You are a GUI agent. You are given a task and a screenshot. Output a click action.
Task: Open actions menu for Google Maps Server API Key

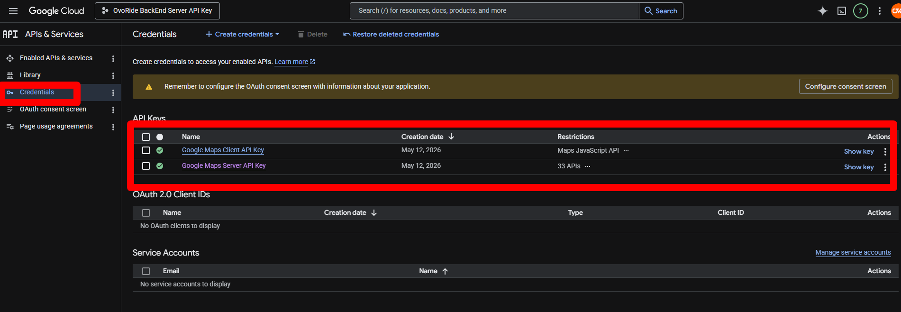885,167
